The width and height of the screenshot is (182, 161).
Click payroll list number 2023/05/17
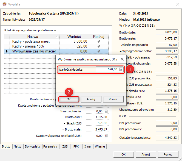click(37, 20)
